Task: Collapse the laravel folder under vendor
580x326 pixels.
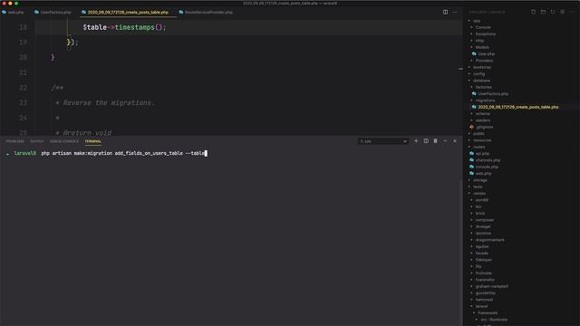Action: (x=481, y=306)
